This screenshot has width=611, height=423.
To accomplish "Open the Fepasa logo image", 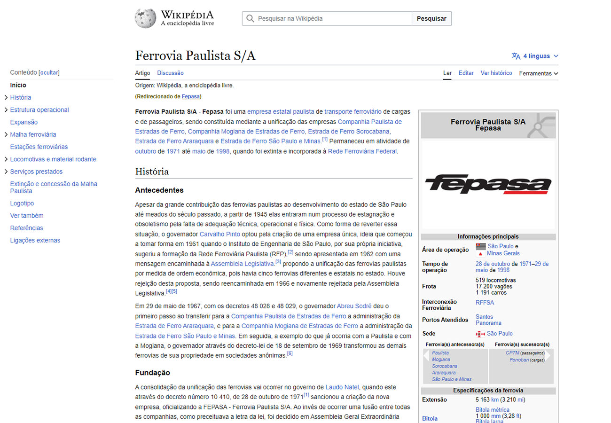I will (x=488, y=184).
